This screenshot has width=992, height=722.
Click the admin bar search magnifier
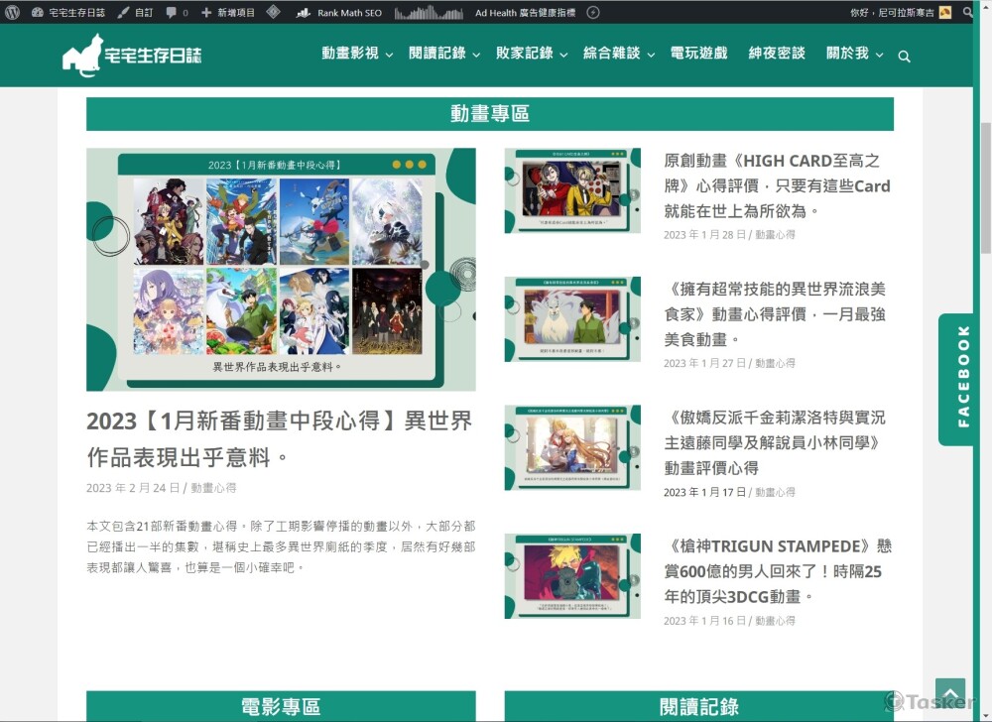(967, 12)
